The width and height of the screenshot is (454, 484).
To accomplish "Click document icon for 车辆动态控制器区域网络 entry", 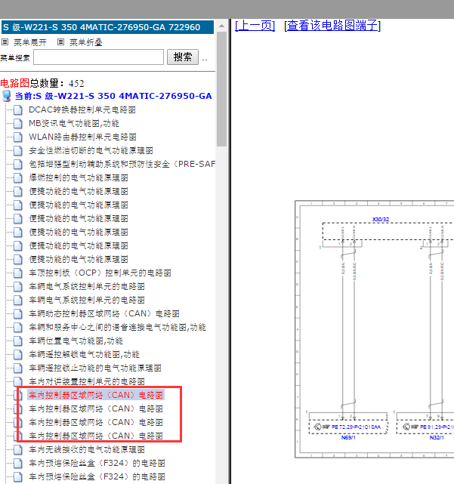I will coord(18,313).
